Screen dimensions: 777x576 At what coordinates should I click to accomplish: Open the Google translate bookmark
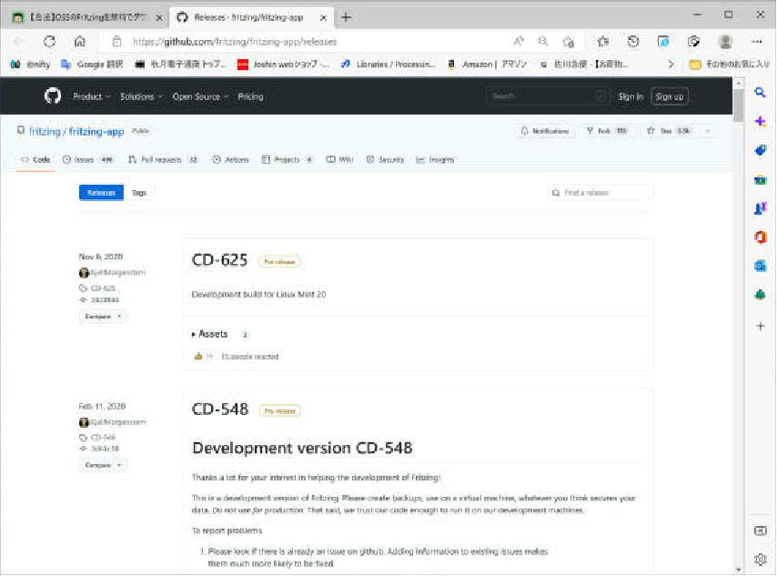pyautogui.click(x=92, y=64)
